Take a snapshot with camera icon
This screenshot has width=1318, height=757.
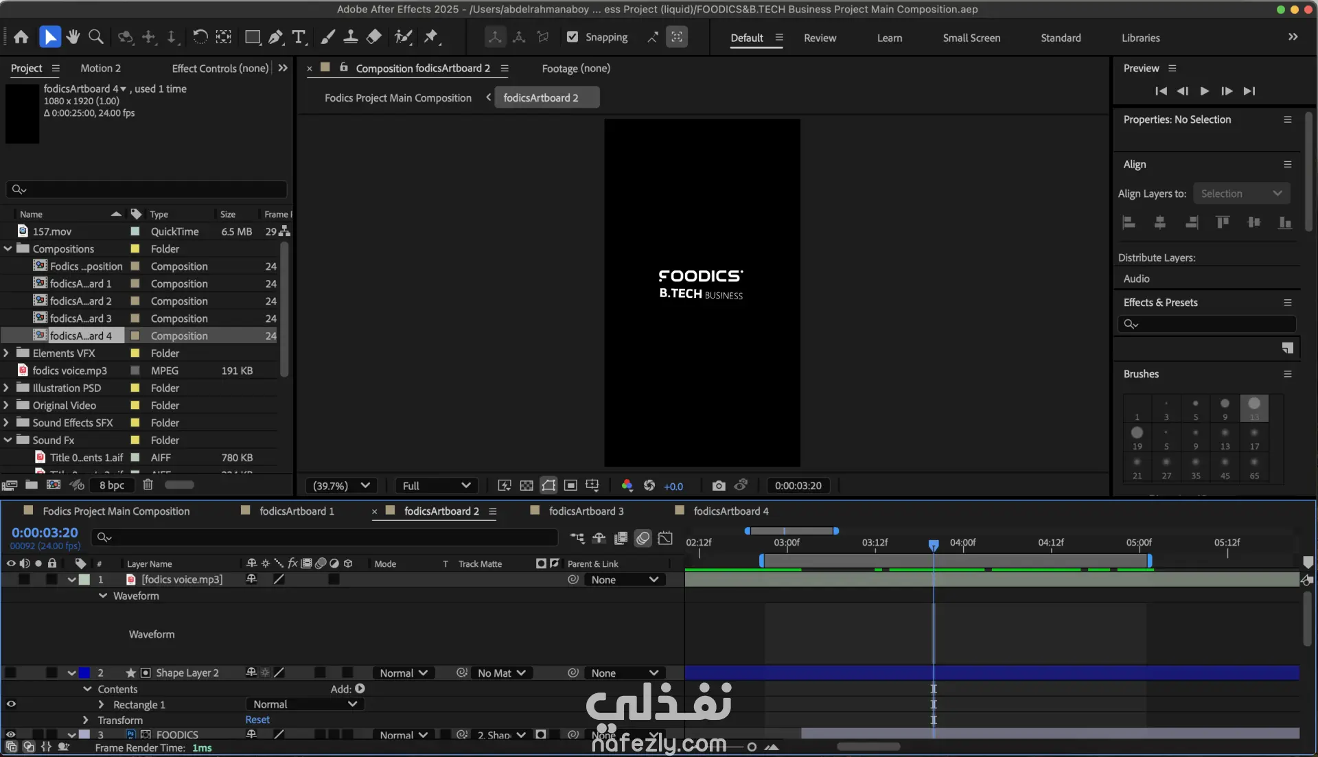click(x=718, y=486)
